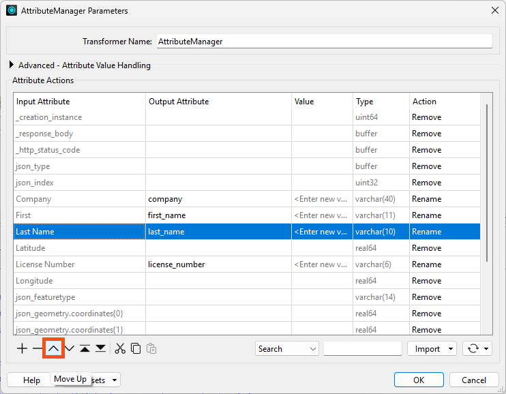Open the Import dropdown menu

(432, 348)
